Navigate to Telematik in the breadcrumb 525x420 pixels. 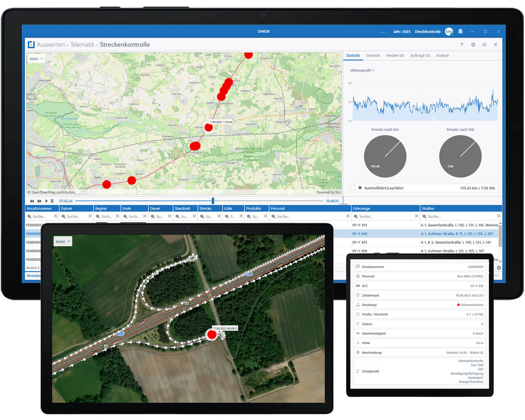82,45
